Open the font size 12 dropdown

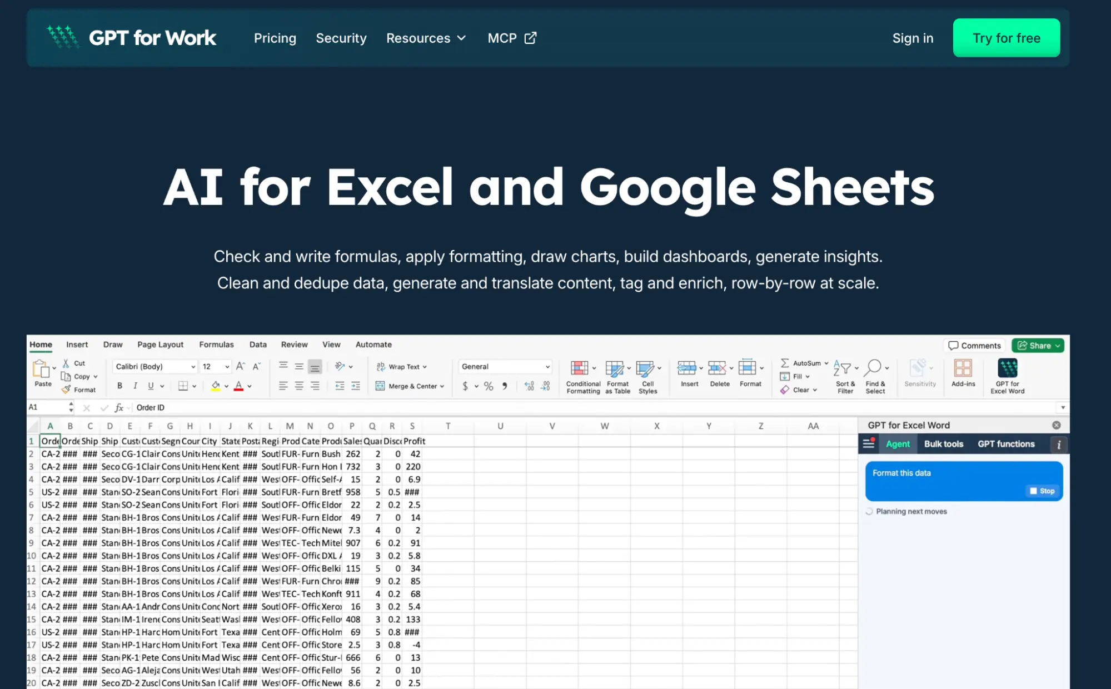216,366
